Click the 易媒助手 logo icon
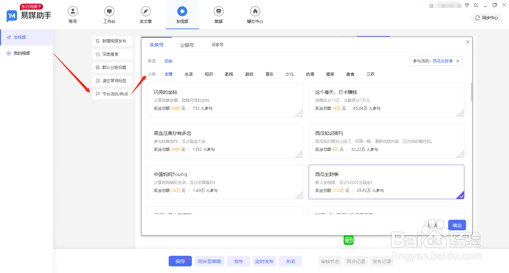 (x=12, y=16)
